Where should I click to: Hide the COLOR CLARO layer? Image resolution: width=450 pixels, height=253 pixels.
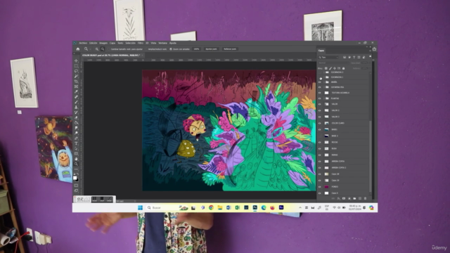coord(320,123)
